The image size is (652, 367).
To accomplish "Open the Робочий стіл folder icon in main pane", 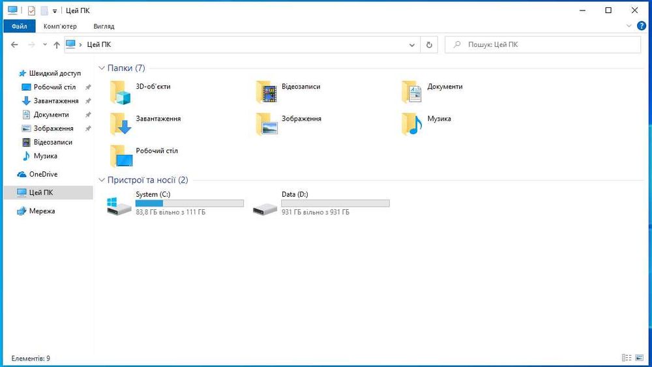I will click(121, 156).
